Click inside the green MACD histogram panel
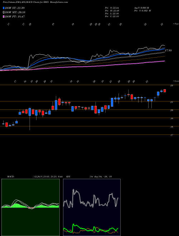The height and width of the screenshot is (236, 179). [30, 207]
